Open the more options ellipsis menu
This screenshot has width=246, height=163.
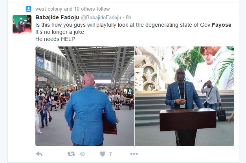click(x=134, y=154)
